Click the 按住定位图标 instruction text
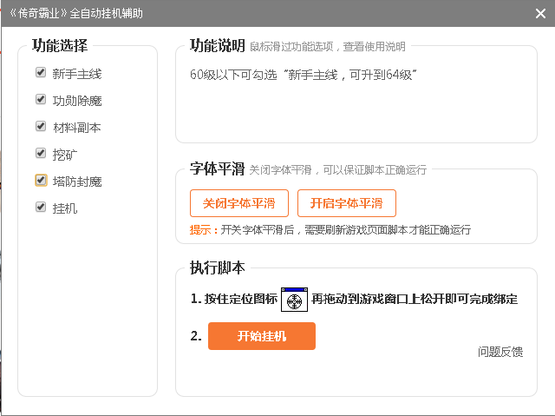555x416 pixels. [234, 300]
